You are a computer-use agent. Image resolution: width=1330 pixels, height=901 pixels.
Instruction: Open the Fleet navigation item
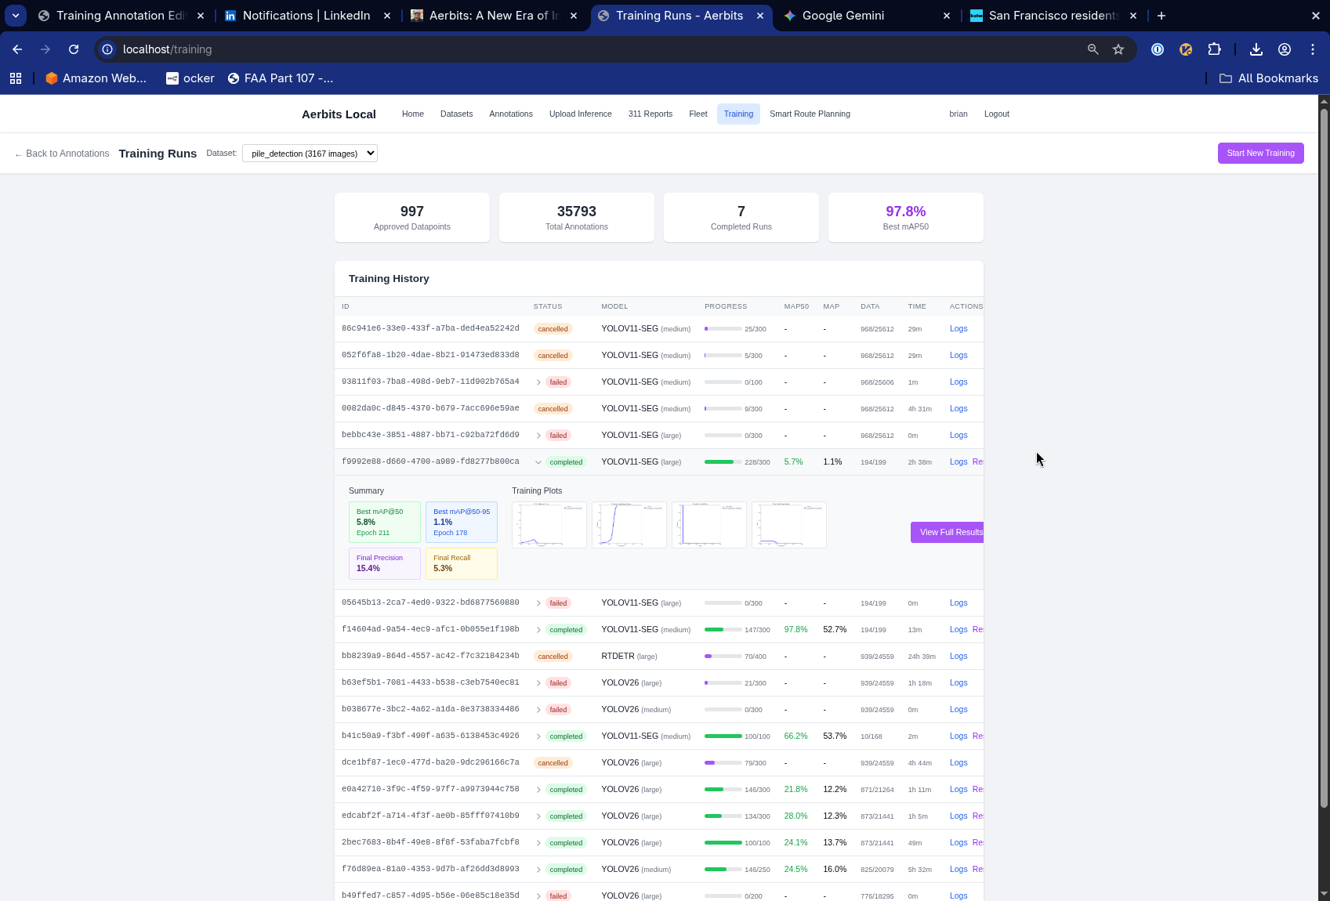tap(698, 114)
